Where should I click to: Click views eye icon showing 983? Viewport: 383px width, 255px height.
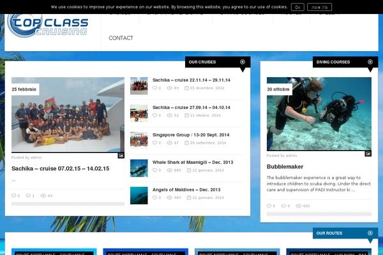pos(170,198)
